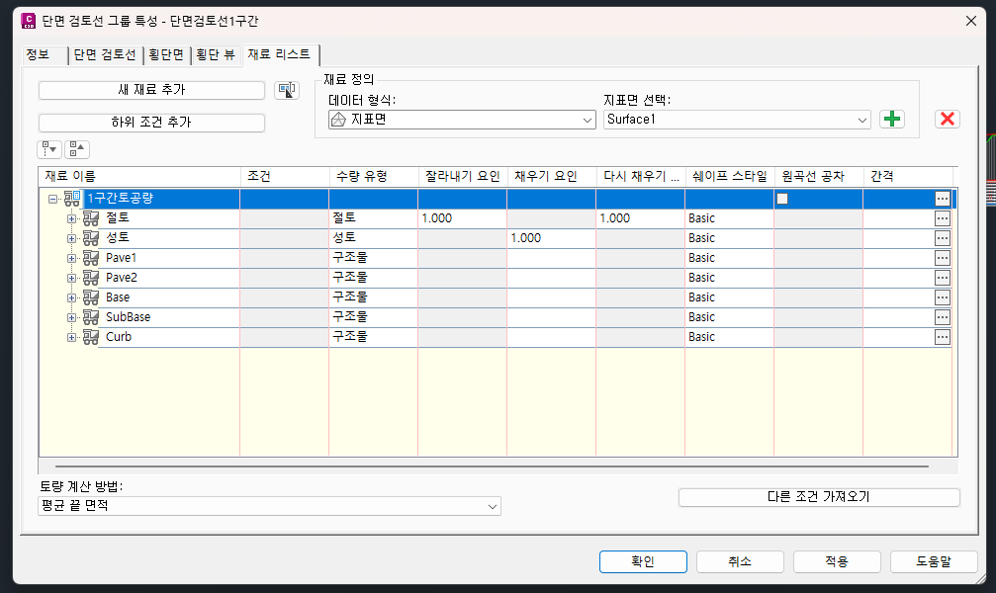Image resolution: width=996 pixels, height=593 pixels.
Task: Click the move material up icon
Action: pyautogui.click(x=77, y=149)
